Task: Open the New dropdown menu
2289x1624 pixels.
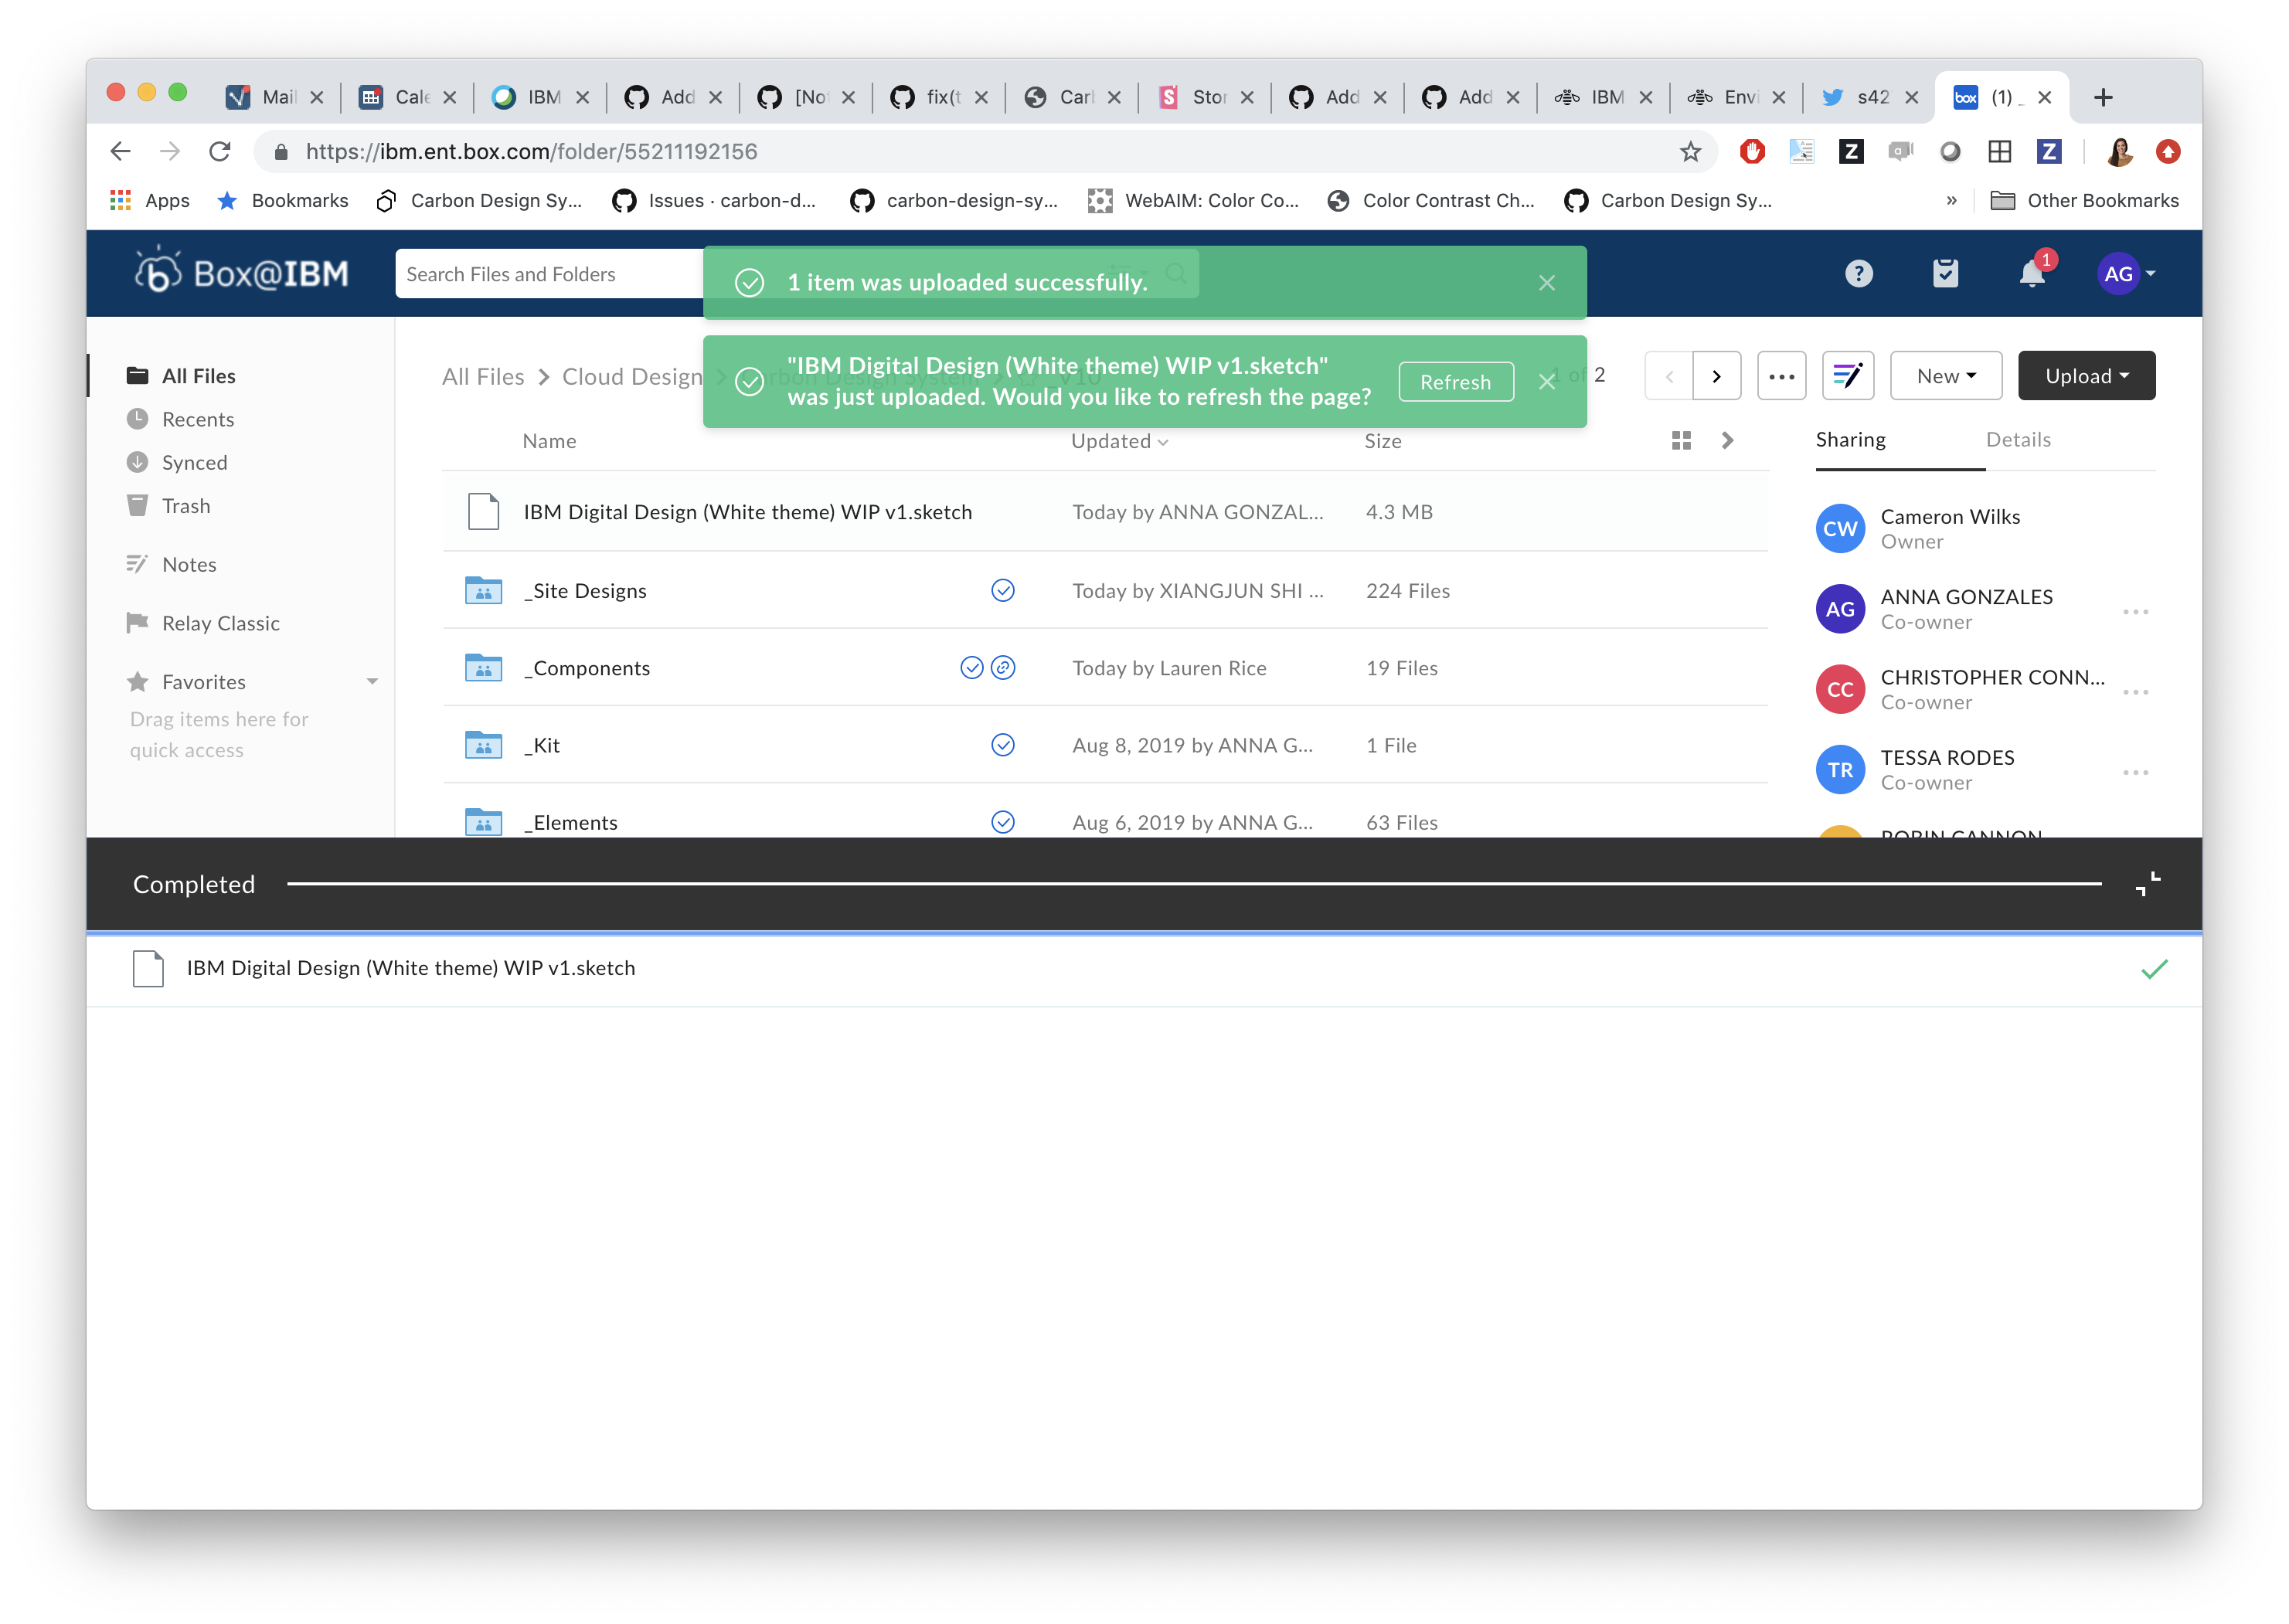Action: click(x=1945, y=376)
